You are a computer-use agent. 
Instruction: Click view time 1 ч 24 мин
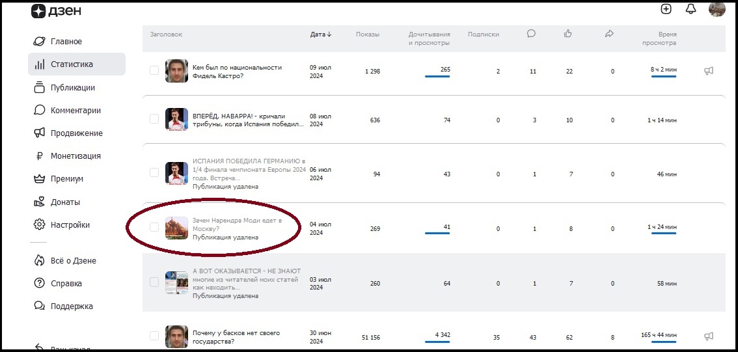pos(663,227)
